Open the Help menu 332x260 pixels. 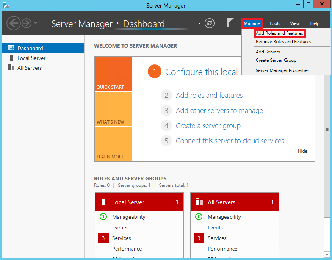click(315, 23)
